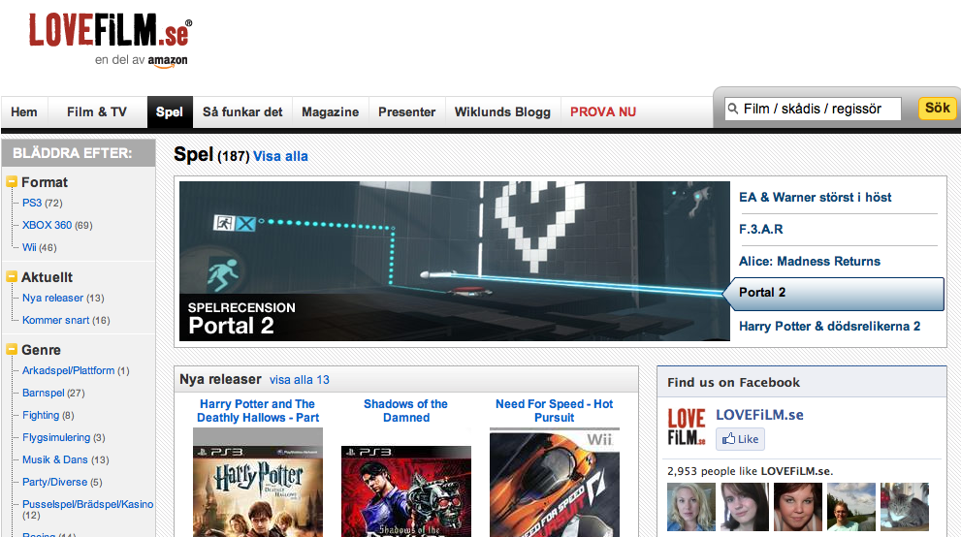Filter by XBOX 360 format
This screenshot has width=961, height=537.
(x=48, y=225)
